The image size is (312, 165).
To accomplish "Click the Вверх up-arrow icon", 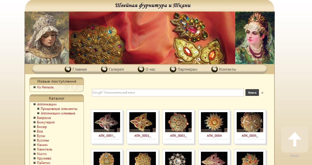I will coord(295,139).
